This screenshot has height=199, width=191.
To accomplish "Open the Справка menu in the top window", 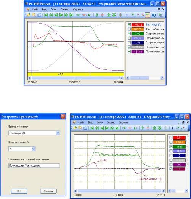I will 78,10.
